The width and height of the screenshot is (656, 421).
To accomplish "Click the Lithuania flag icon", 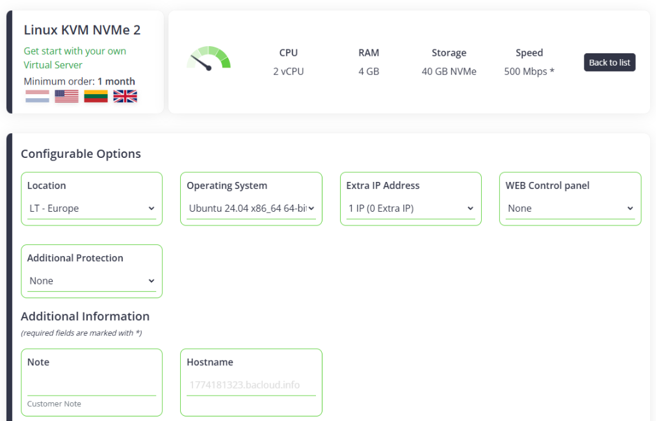I will (x=96, y=96).
